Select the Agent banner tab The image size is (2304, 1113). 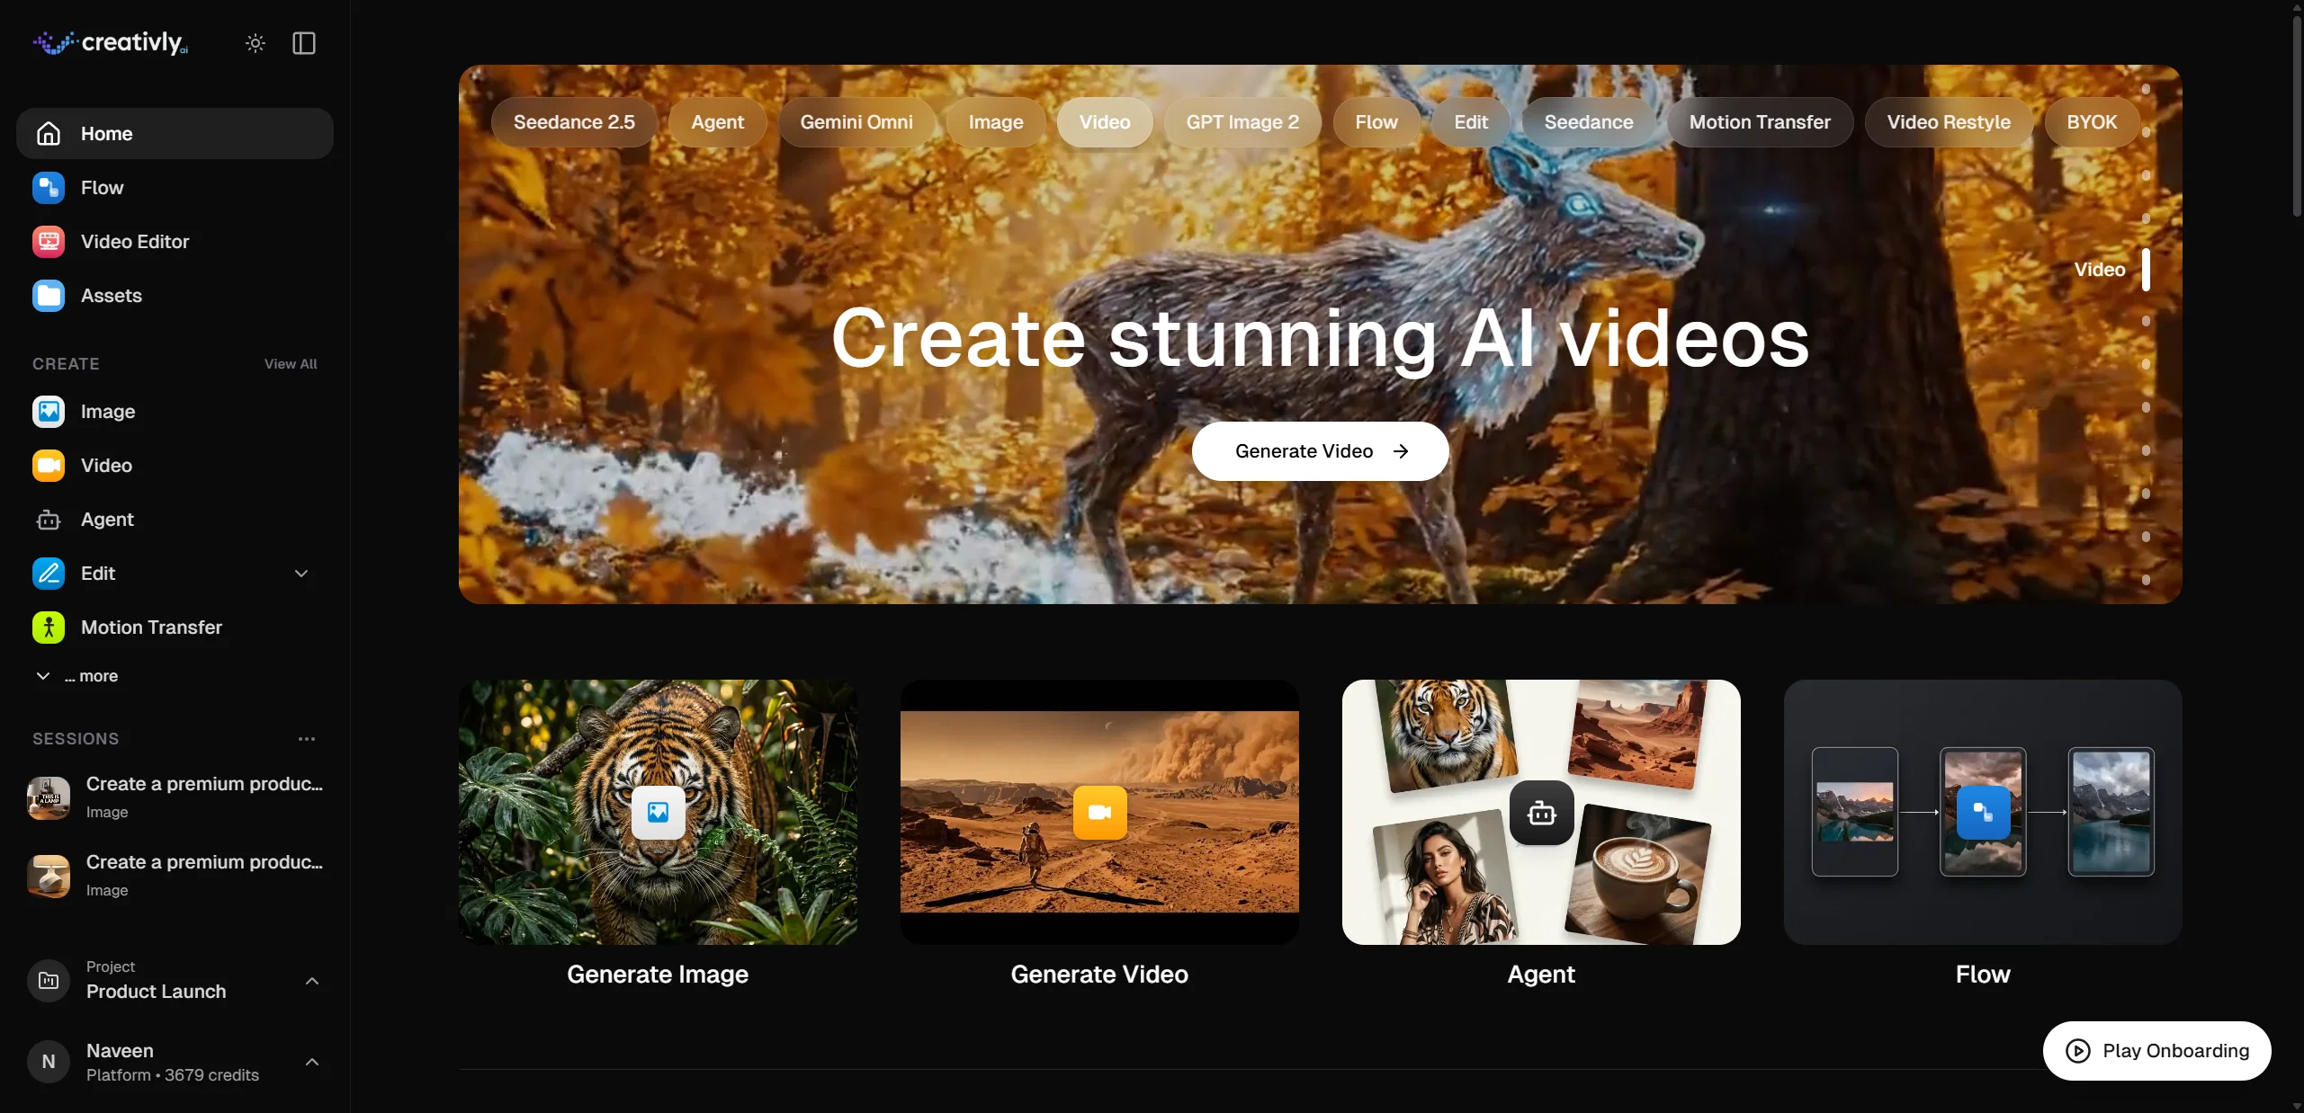[717, 121]
